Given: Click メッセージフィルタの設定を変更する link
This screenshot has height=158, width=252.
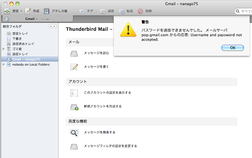Looking at the screenshot, I should 111,146.
